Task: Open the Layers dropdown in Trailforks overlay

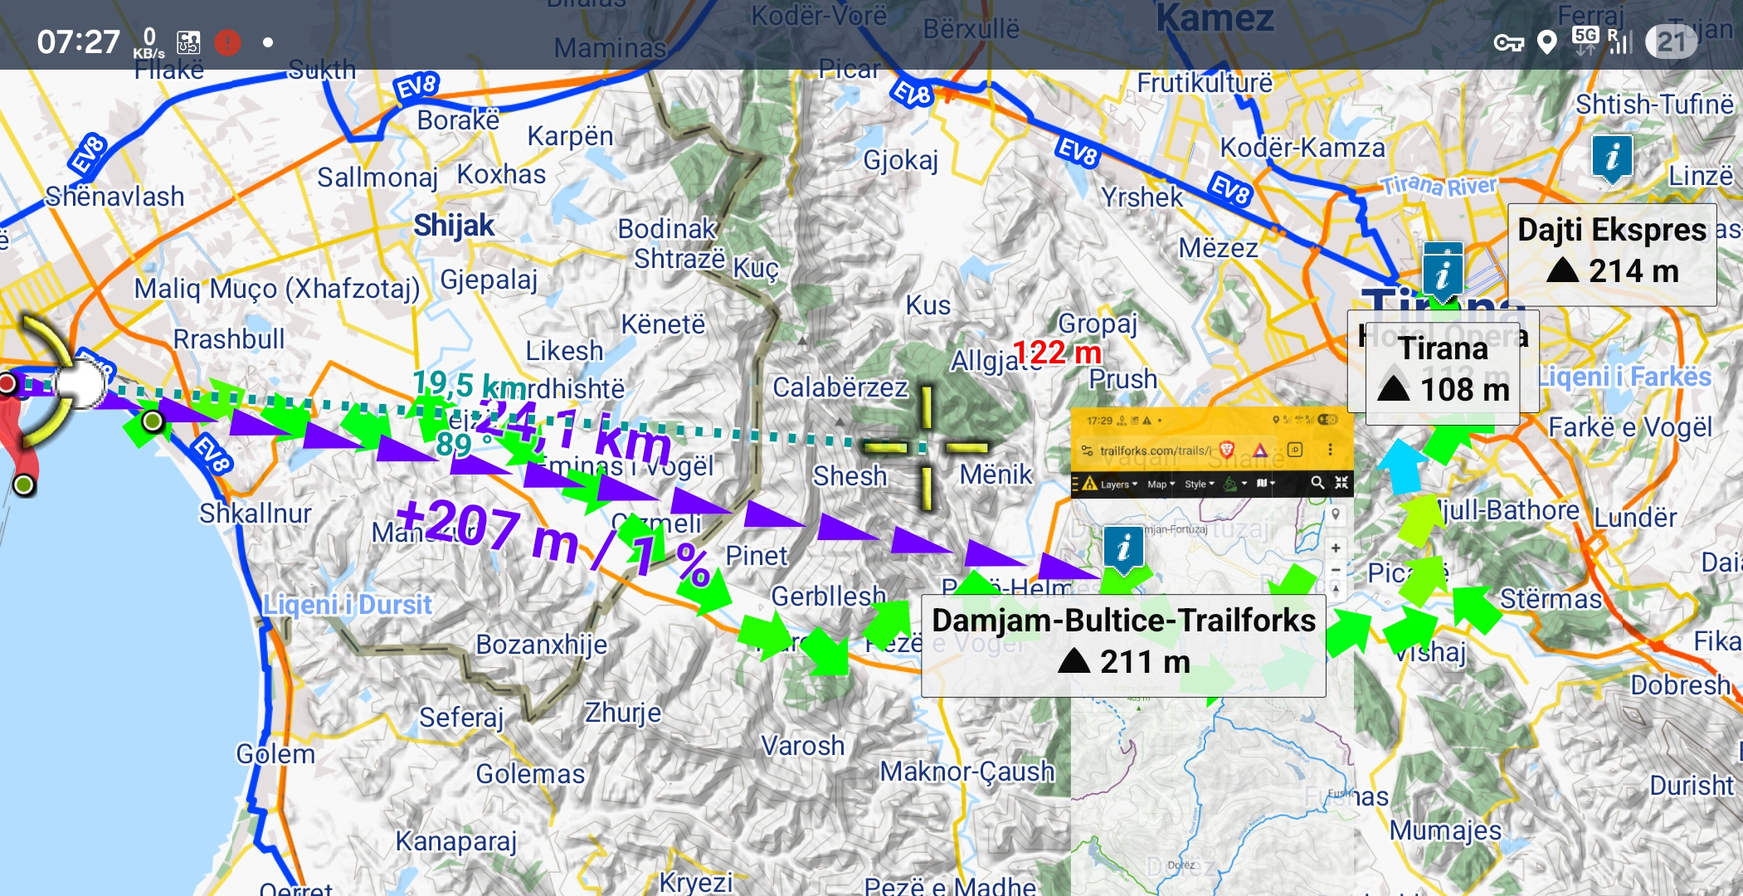Action: point(1118,485)
